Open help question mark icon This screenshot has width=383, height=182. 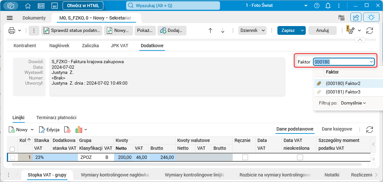(x=317, y=5)
